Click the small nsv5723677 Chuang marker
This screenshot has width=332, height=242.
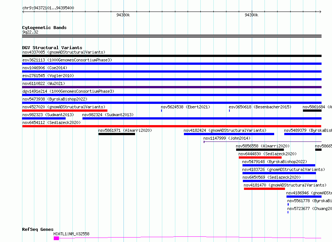click(x=288, y=212)
